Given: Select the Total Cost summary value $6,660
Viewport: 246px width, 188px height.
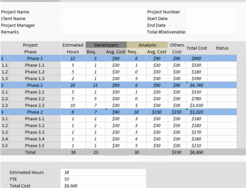Looking at the screenshot, I should click(x=103, y=186).
